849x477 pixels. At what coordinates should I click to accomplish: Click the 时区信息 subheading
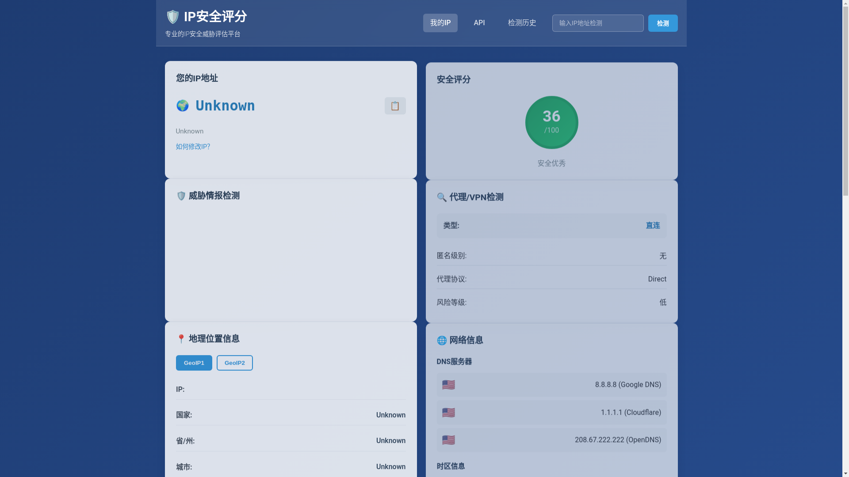(451, 466)
